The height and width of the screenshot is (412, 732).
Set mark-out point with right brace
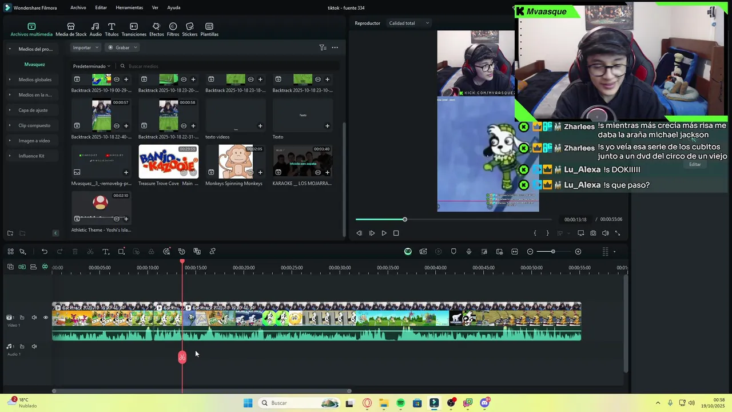pos(547,233)
